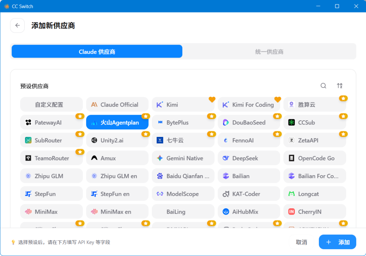
Task: Switch to the 统一供应商 tab
Action: point(269,51)
